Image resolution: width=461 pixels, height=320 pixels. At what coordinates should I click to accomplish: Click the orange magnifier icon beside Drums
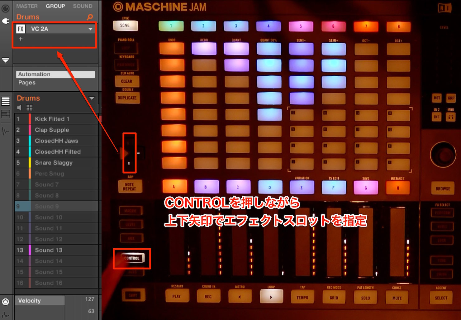90,17
